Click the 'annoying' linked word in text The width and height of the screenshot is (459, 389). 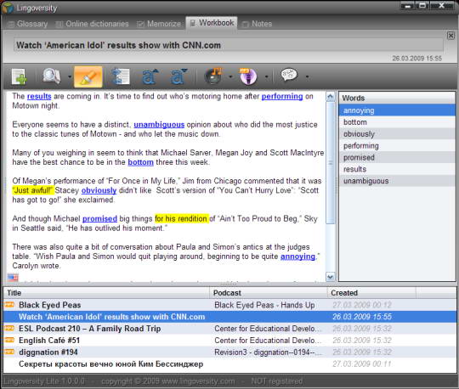(297, 257)
